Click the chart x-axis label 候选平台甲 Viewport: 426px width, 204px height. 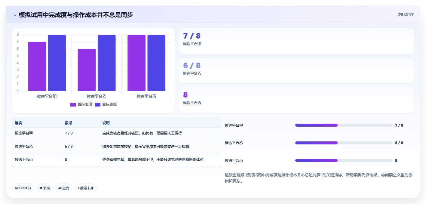coord(47,97)
